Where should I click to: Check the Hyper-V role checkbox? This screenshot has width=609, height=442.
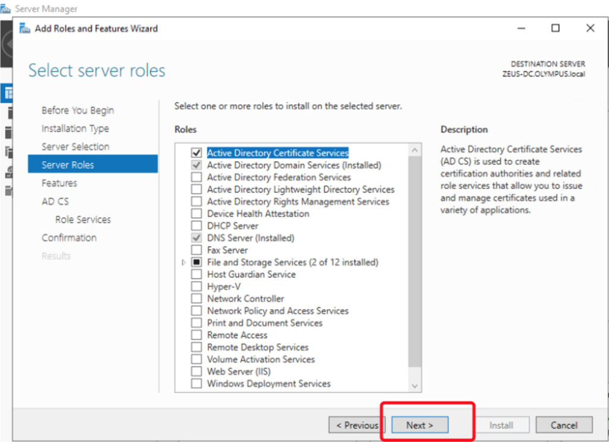coord(196,287)
